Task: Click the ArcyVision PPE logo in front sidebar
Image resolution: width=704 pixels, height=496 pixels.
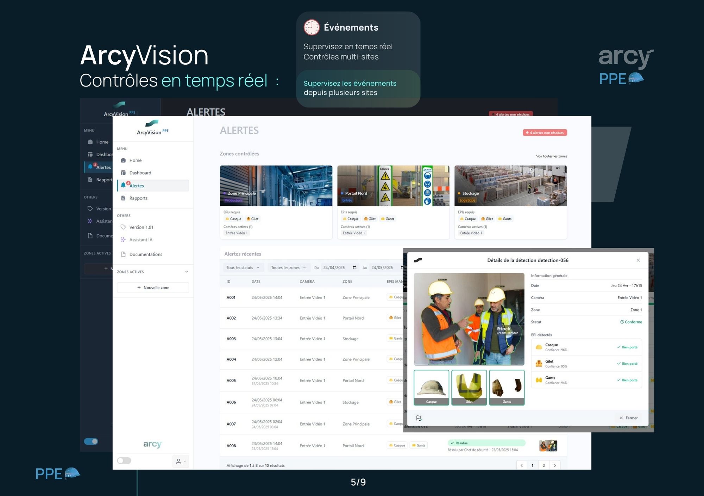Action: click(x=153, y=127)
